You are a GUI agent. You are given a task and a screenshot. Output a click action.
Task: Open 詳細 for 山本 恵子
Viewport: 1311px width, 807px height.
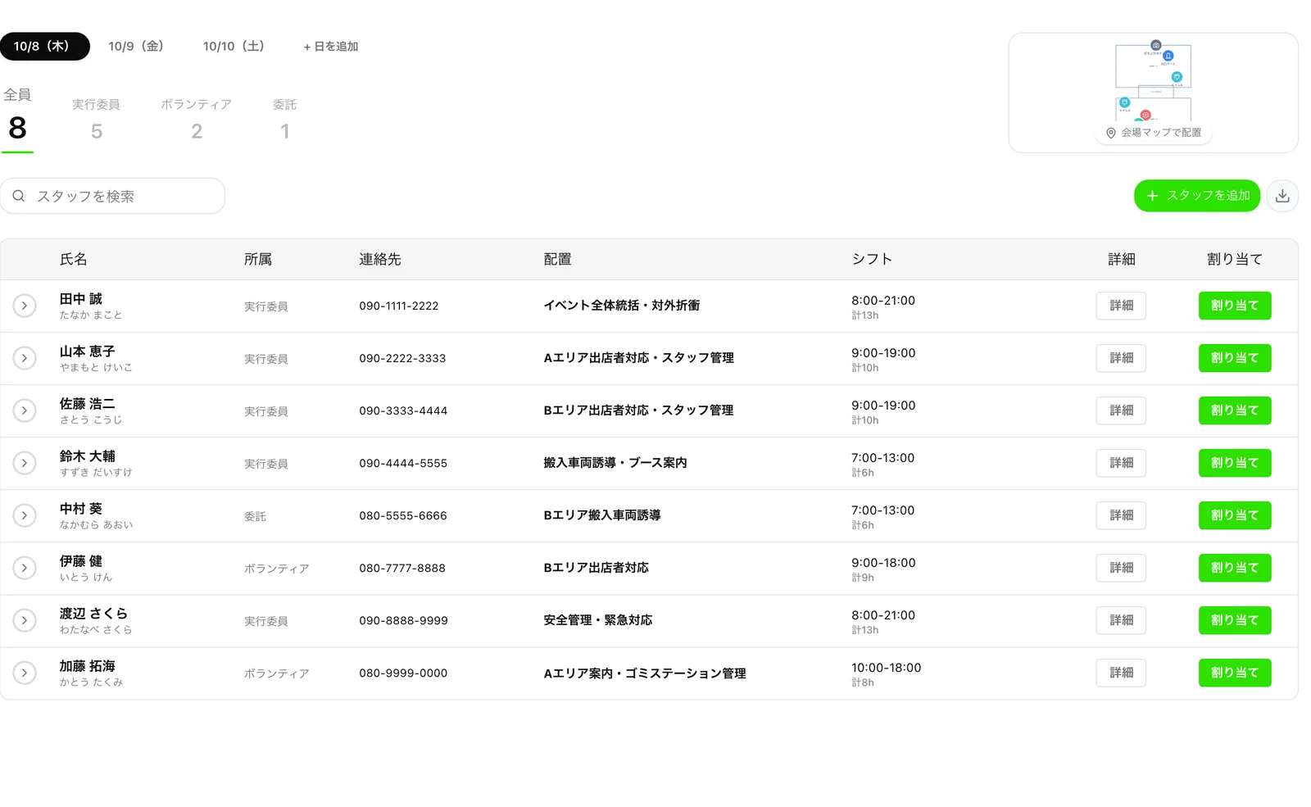[x=1121, y=358]
